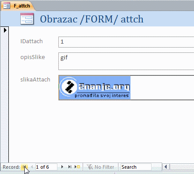Click the form header logo icon
This screenshot has width=194, height=174.
27,19
